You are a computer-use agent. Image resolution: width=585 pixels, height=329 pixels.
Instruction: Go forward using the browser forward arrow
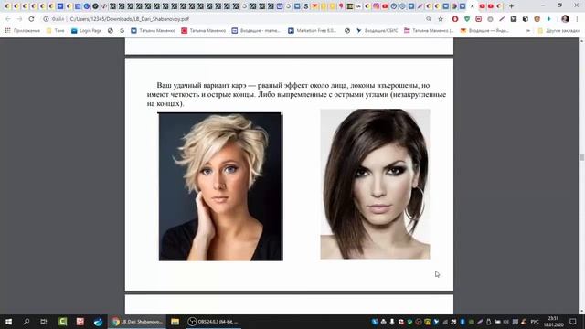pyautogui.click(x=19, y=19)
